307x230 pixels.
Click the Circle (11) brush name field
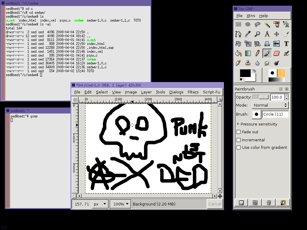coord(275,114)
